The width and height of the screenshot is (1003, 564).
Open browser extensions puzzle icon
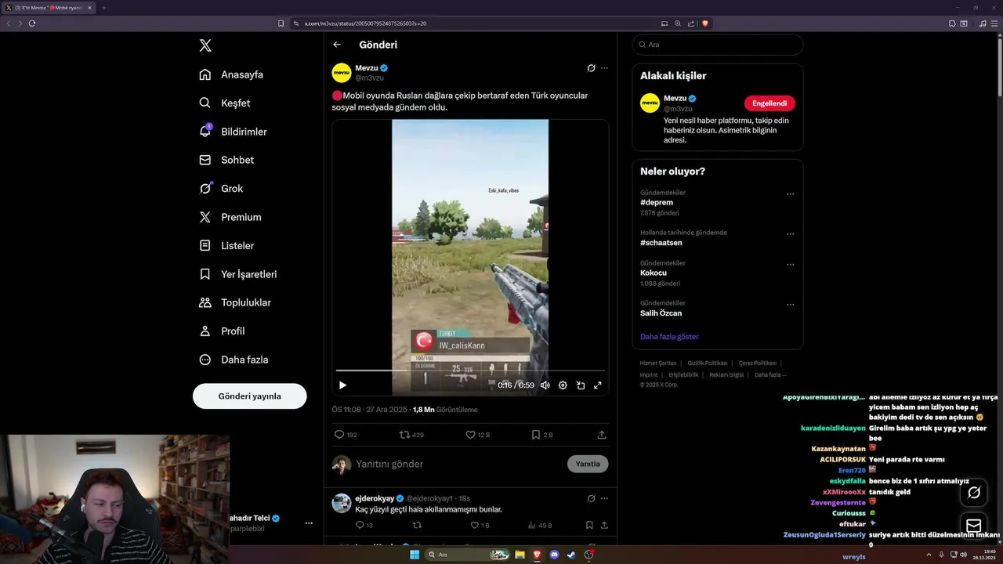coord(952,23)
